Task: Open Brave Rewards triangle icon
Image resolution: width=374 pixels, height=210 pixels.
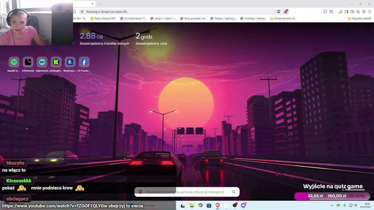Action: (x=285, y=12)
